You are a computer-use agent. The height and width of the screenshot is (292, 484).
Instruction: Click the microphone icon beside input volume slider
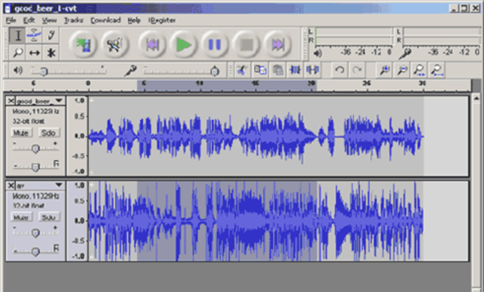tap(131, 71)
